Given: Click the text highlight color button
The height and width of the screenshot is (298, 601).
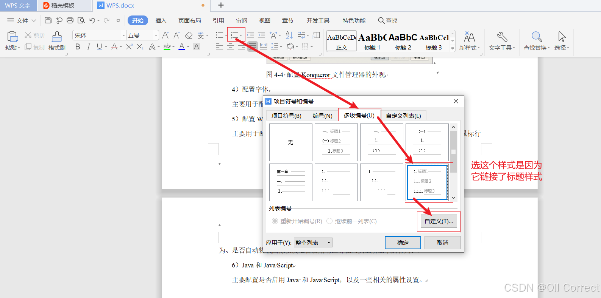Looking at the screenshot, I should 167,46.
